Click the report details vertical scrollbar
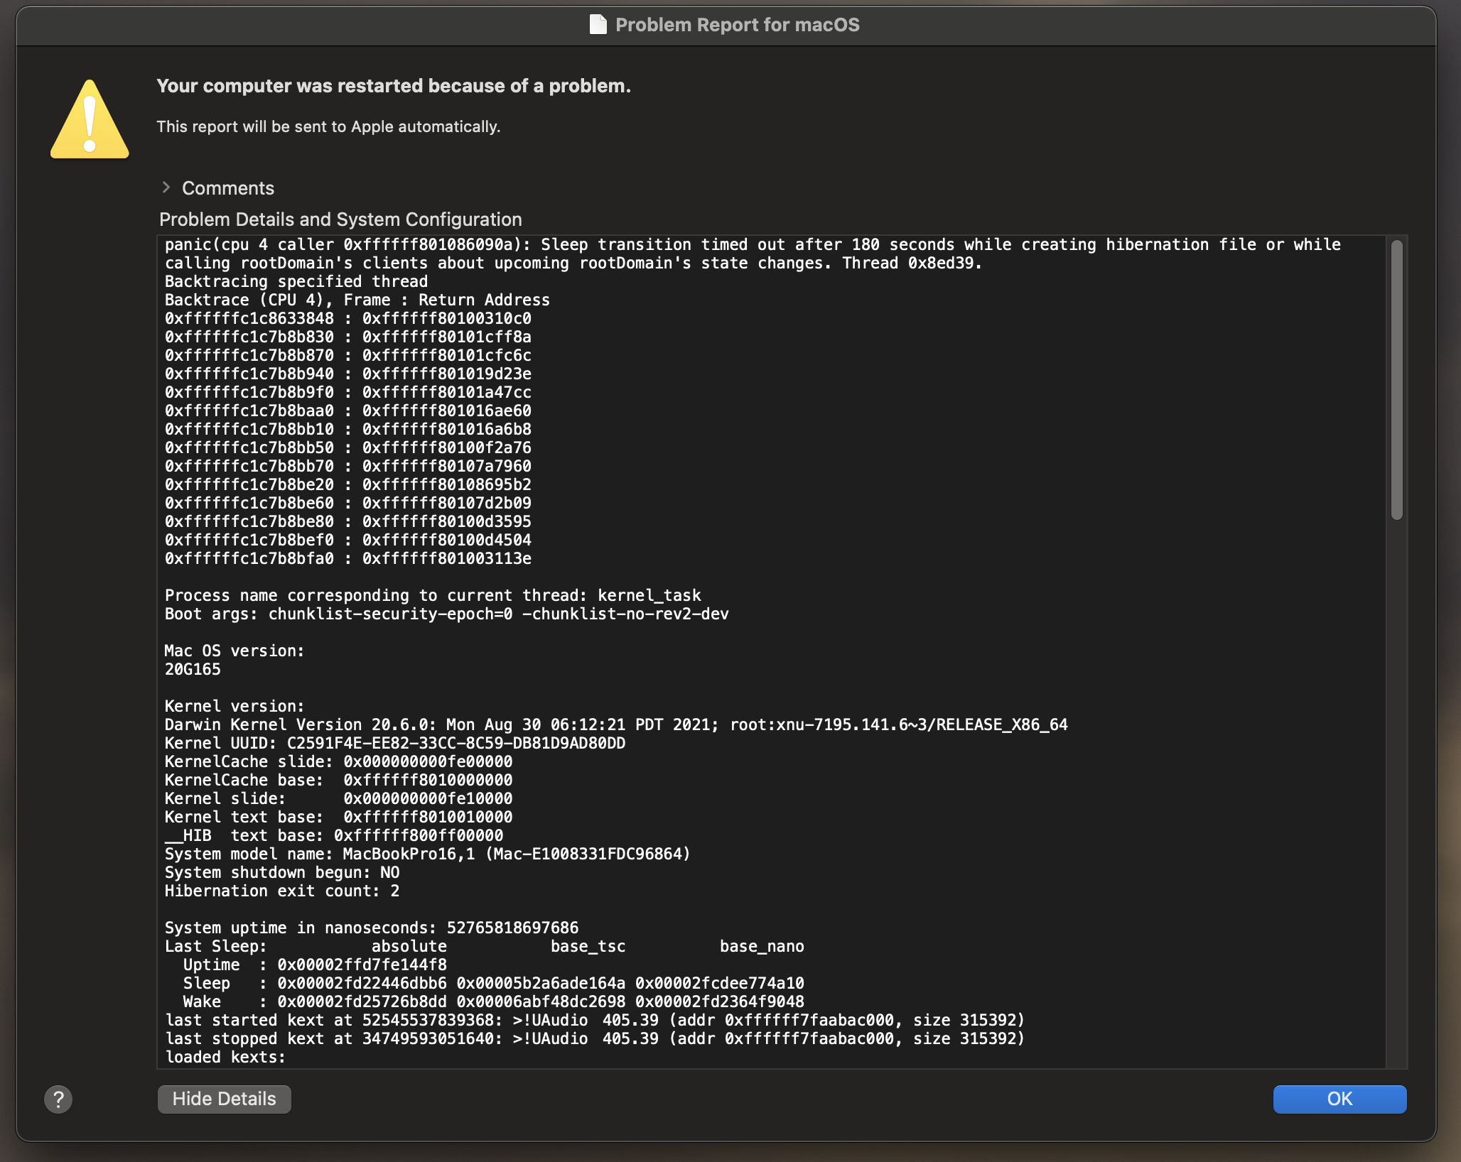 (x=1396, y=380)
